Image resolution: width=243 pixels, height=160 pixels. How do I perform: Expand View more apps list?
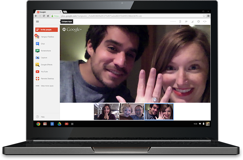click(47, 86)
